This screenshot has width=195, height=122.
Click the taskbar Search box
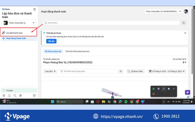pyautogui.click(x=70, y=102)
